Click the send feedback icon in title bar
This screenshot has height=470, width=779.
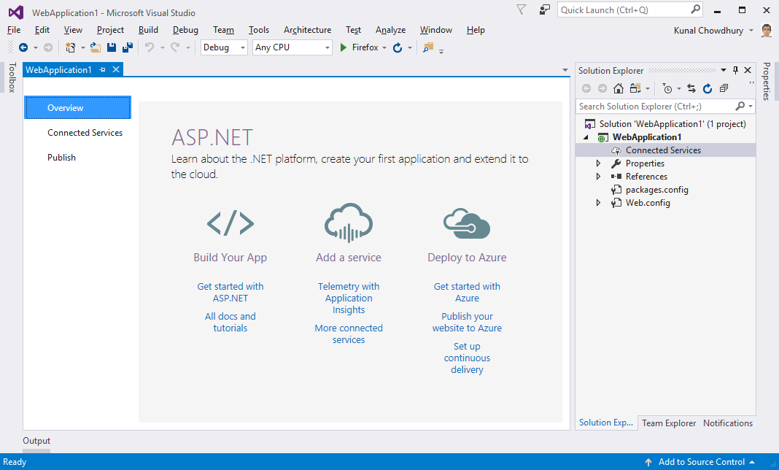click(x=545, y=9)
